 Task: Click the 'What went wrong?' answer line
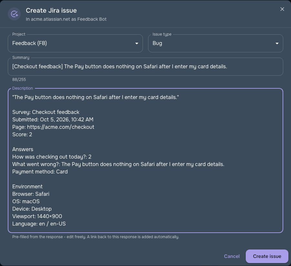(118, 164)
